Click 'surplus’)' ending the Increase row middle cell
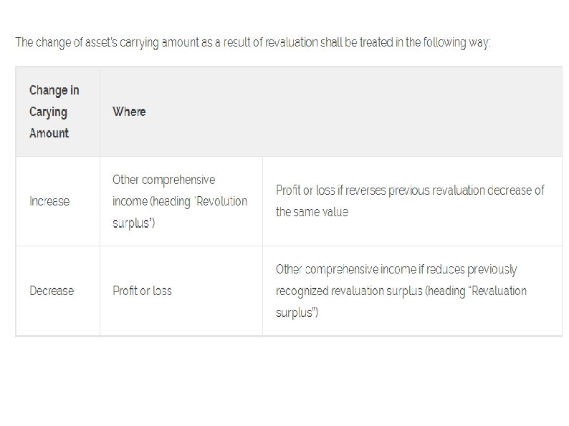Screen dimensions: 569x426 (x=134, y=223)
